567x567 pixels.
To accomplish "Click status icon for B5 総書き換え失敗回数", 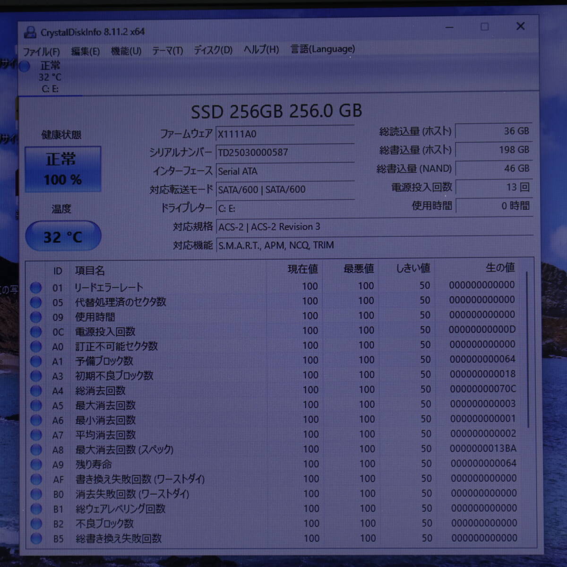I will 36,539.
